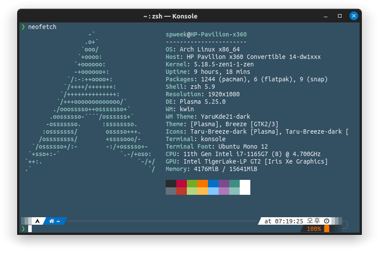Click the terminal input cursor block
The height and width of the screenshot is (259, 379).
pos(30,229)
